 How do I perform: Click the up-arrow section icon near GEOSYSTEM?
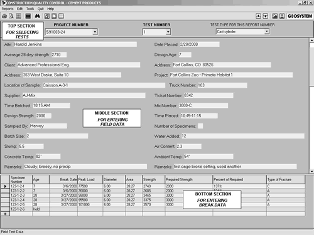pyautogui.click(x=258, y=16)
